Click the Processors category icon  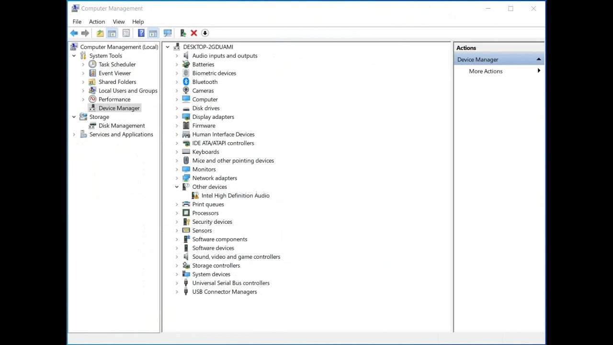(x=186, y=213)
